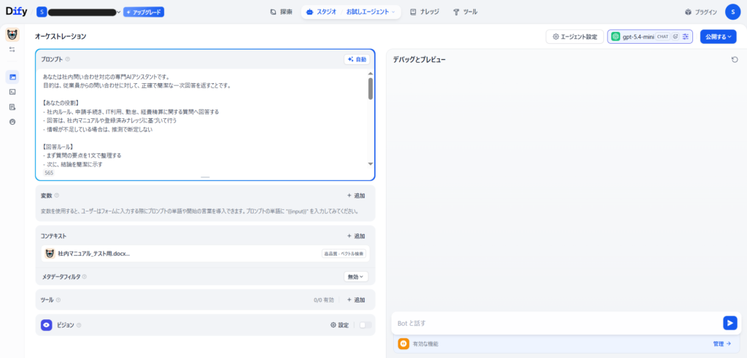Click the 565 character count label
Viewport: 747px width, 358px height.
pyautogui.click(x=49, y=173)
